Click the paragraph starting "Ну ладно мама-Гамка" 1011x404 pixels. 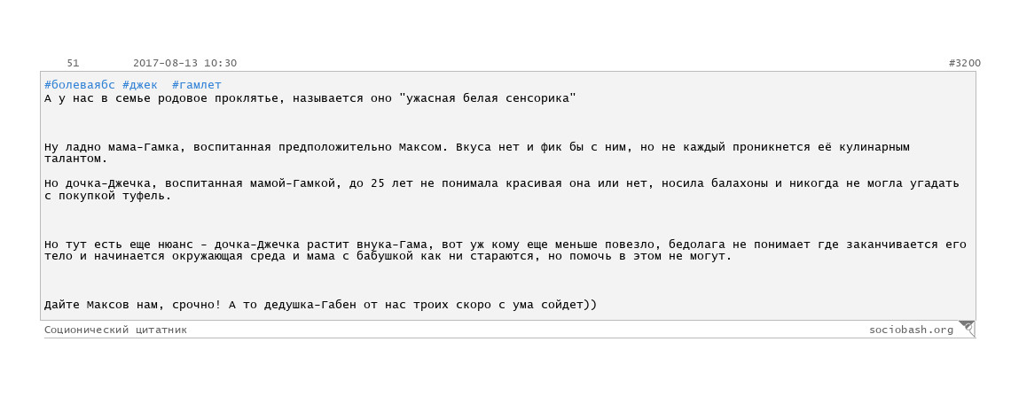[x=477, y=152]
